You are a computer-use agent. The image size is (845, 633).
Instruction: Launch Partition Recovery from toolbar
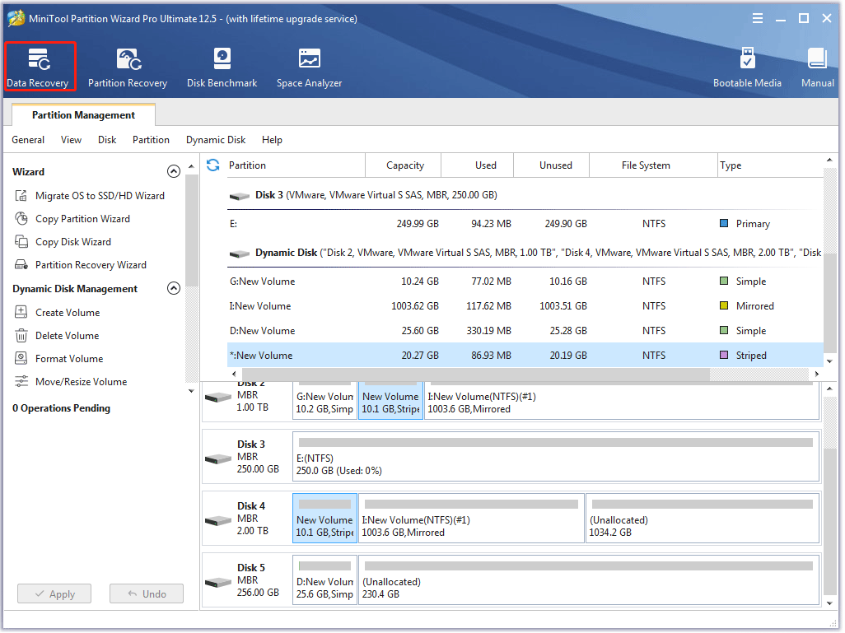(x=128, y=67)
